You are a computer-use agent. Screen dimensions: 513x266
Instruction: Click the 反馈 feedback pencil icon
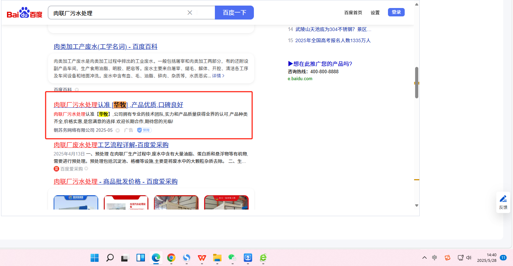coord(503,199)
